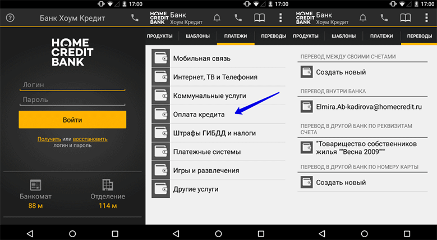The image size is (437, 240).
Task: Tap the yellow Войти button
Action: [72, 120]
